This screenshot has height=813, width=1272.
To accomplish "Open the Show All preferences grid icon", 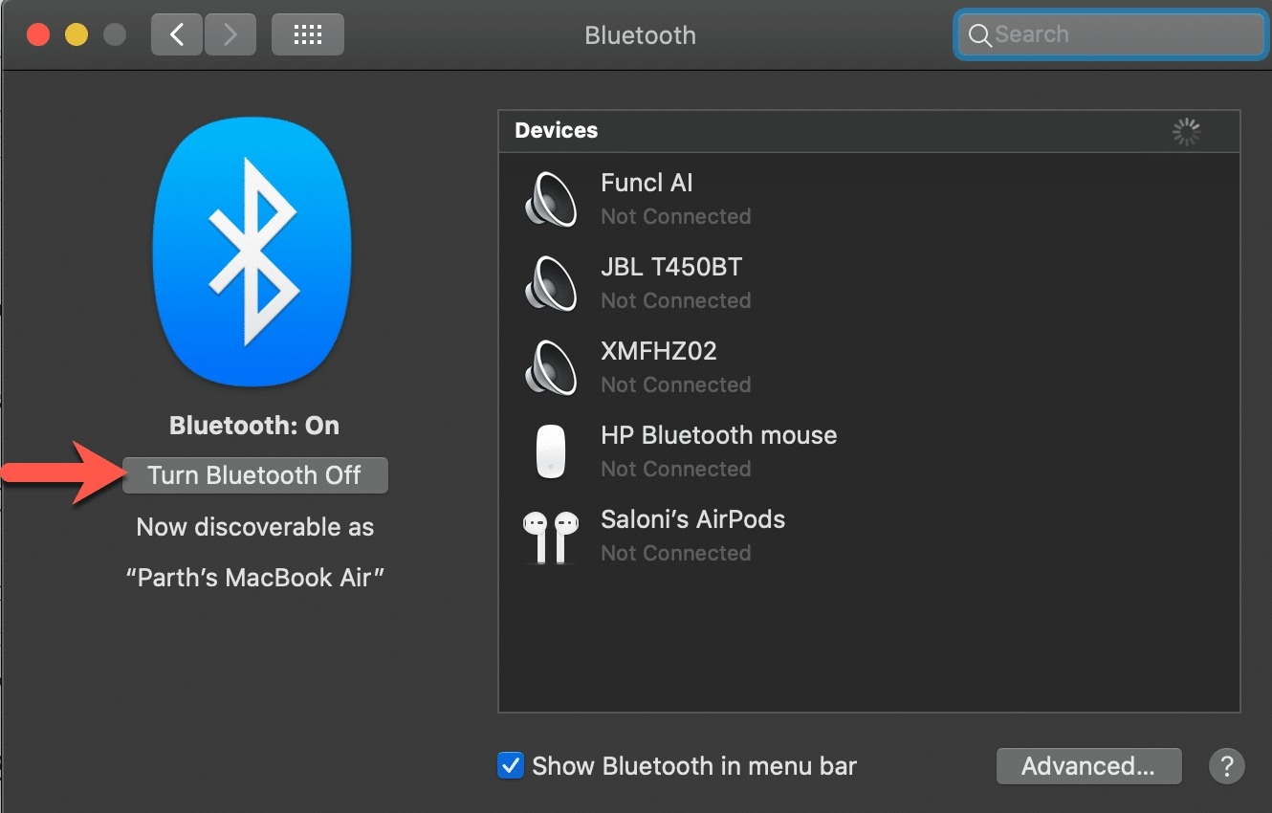I will tap(307, 33).
